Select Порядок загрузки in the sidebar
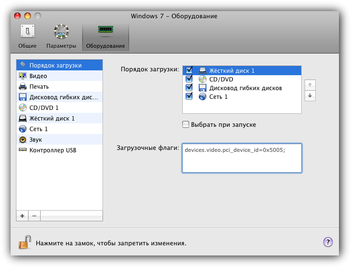Viewport: 352px width, 268px height. pyautogui.click(x=59, y=65)
